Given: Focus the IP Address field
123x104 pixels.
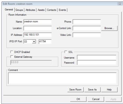Looking at the screenshot, I should 38,35.
